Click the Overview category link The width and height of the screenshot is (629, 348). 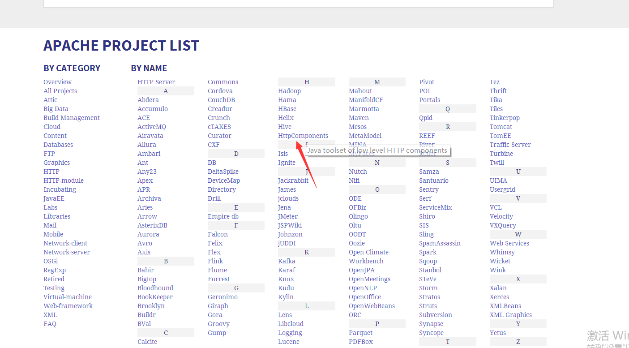click(x=57, y=82)
